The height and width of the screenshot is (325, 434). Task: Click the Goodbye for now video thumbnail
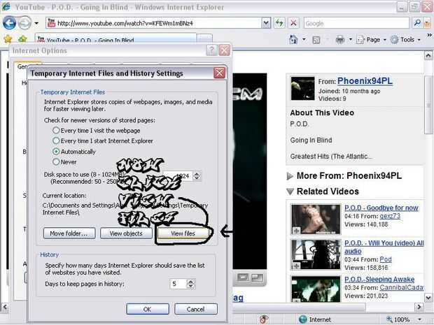click(x=316, y=219)
